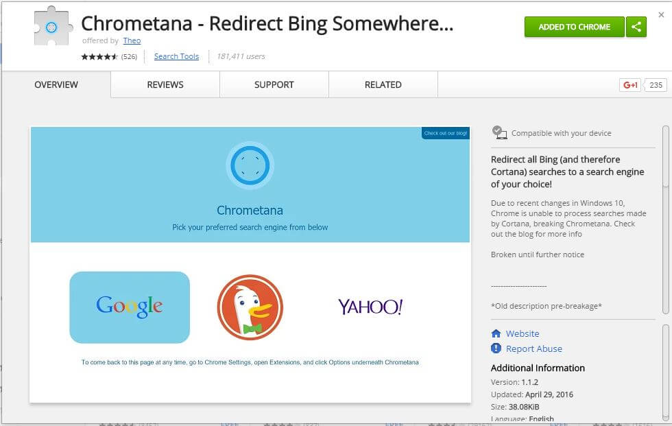
Task: Open the developer link Theo
Action: 132,40
